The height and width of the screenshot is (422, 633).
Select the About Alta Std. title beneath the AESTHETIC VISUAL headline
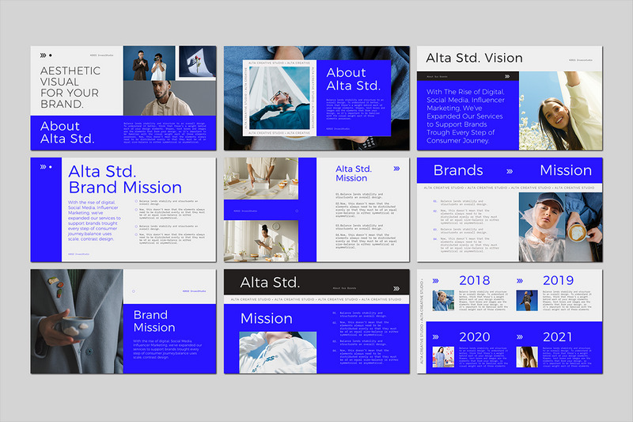(67, 132)
